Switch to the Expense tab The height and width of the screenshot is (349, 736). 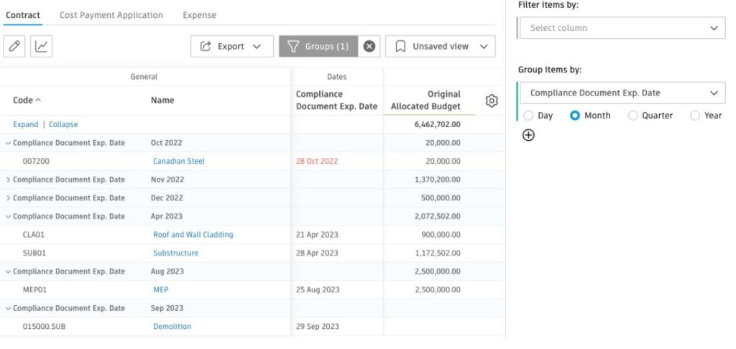click(200, 15)
